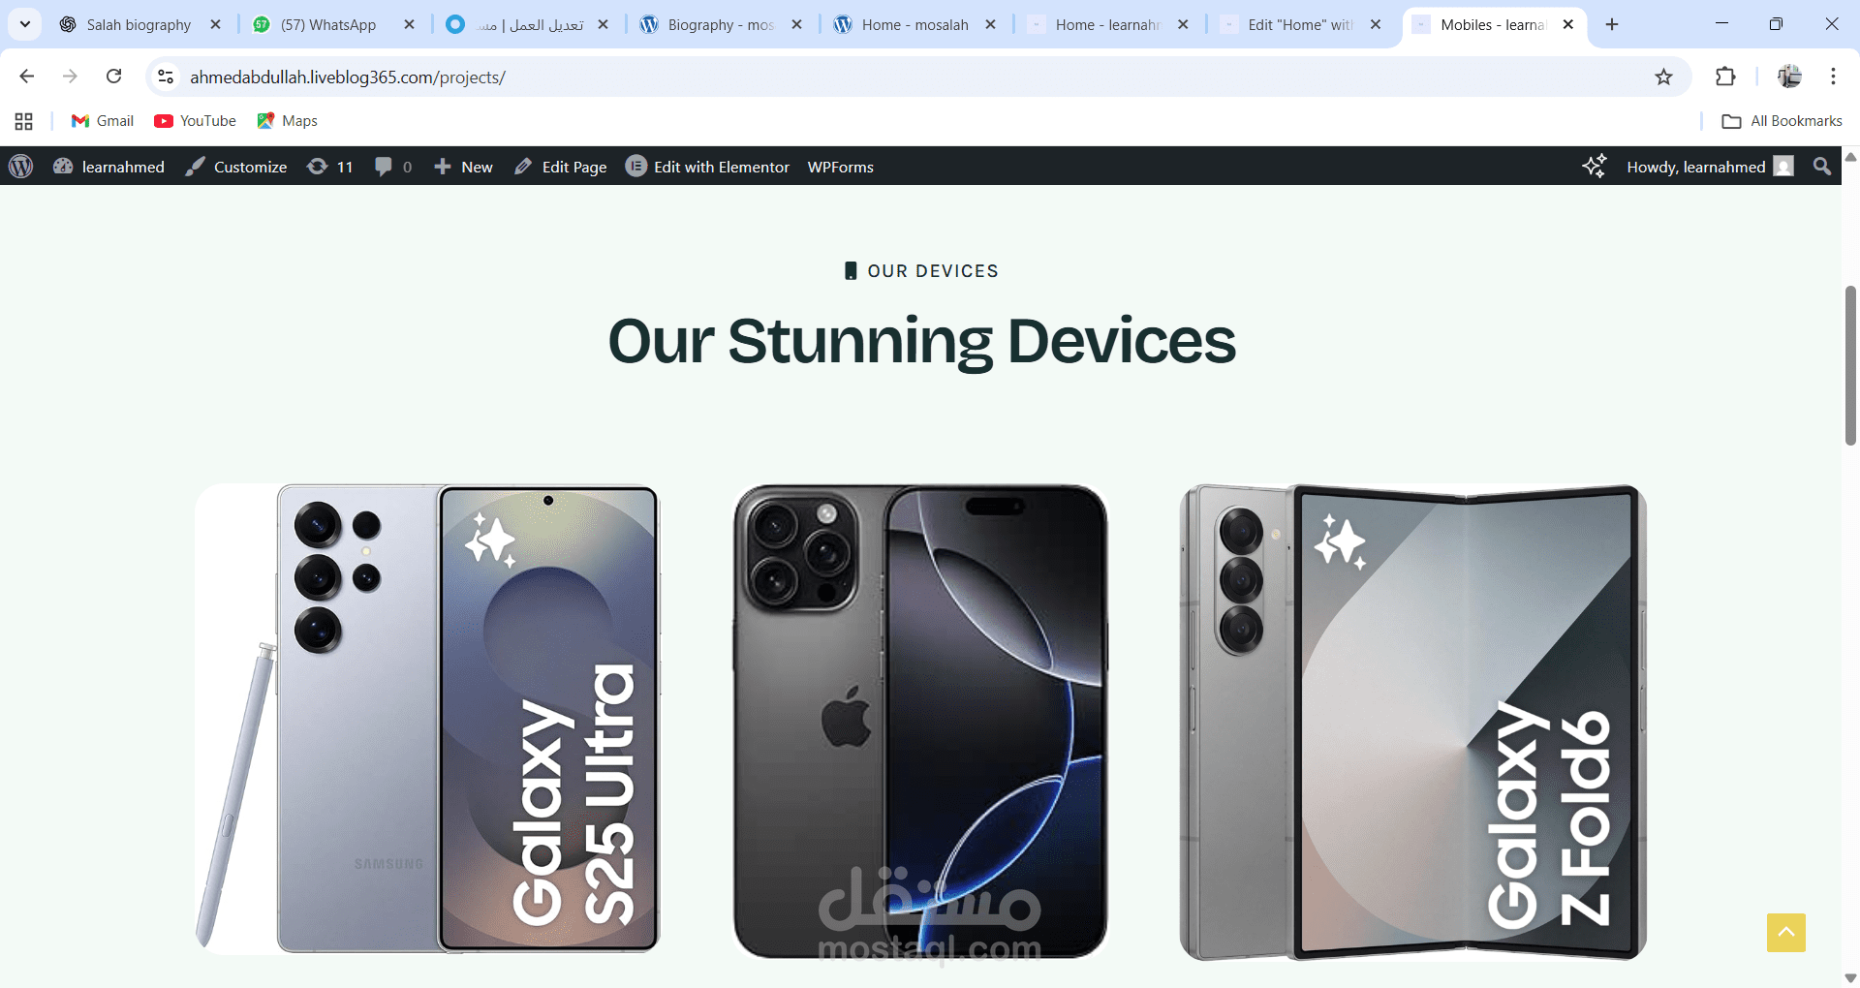The height and width of the screenshot is (988, 1860).
Task: Open the Customize link
Action: 236,167
